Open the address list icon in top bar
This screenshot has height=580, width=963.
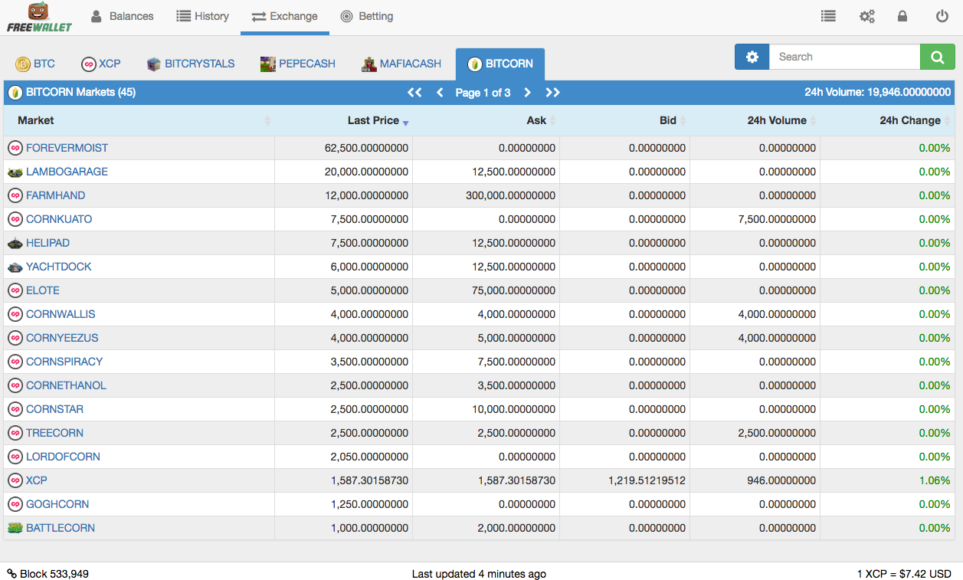pos(828,16)
